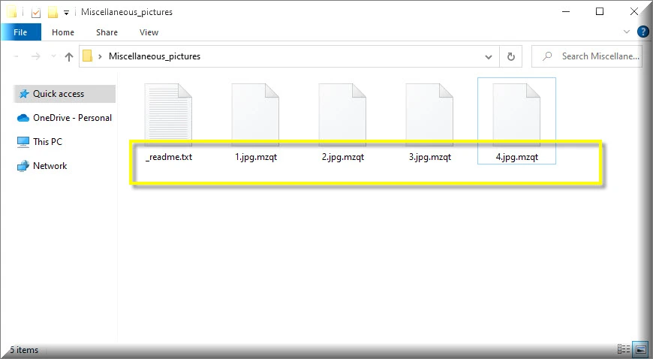
Task: Go back to previous folder
Action: tap(17, 56)
